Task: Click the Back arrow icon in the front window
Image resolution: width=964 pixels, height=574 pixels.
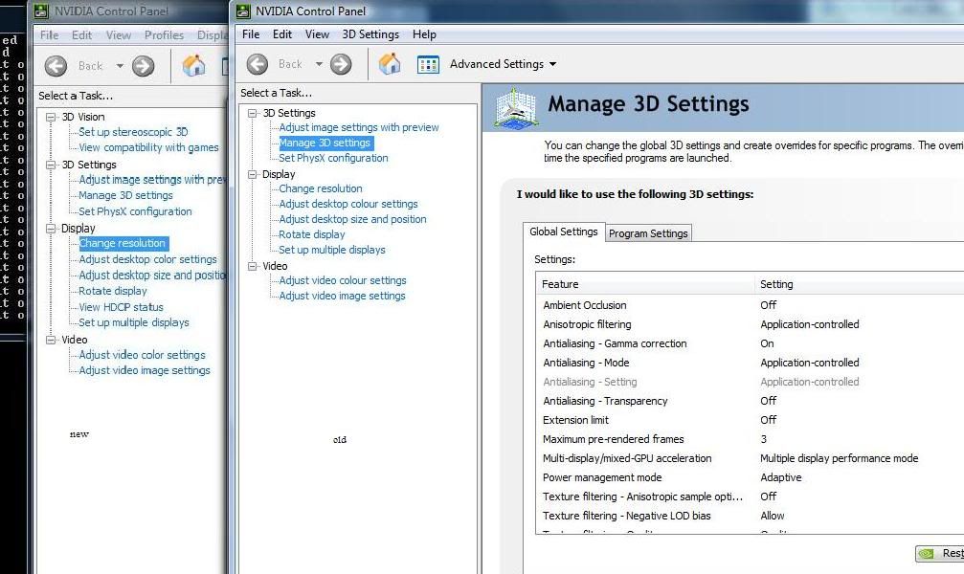Action: 257,64
